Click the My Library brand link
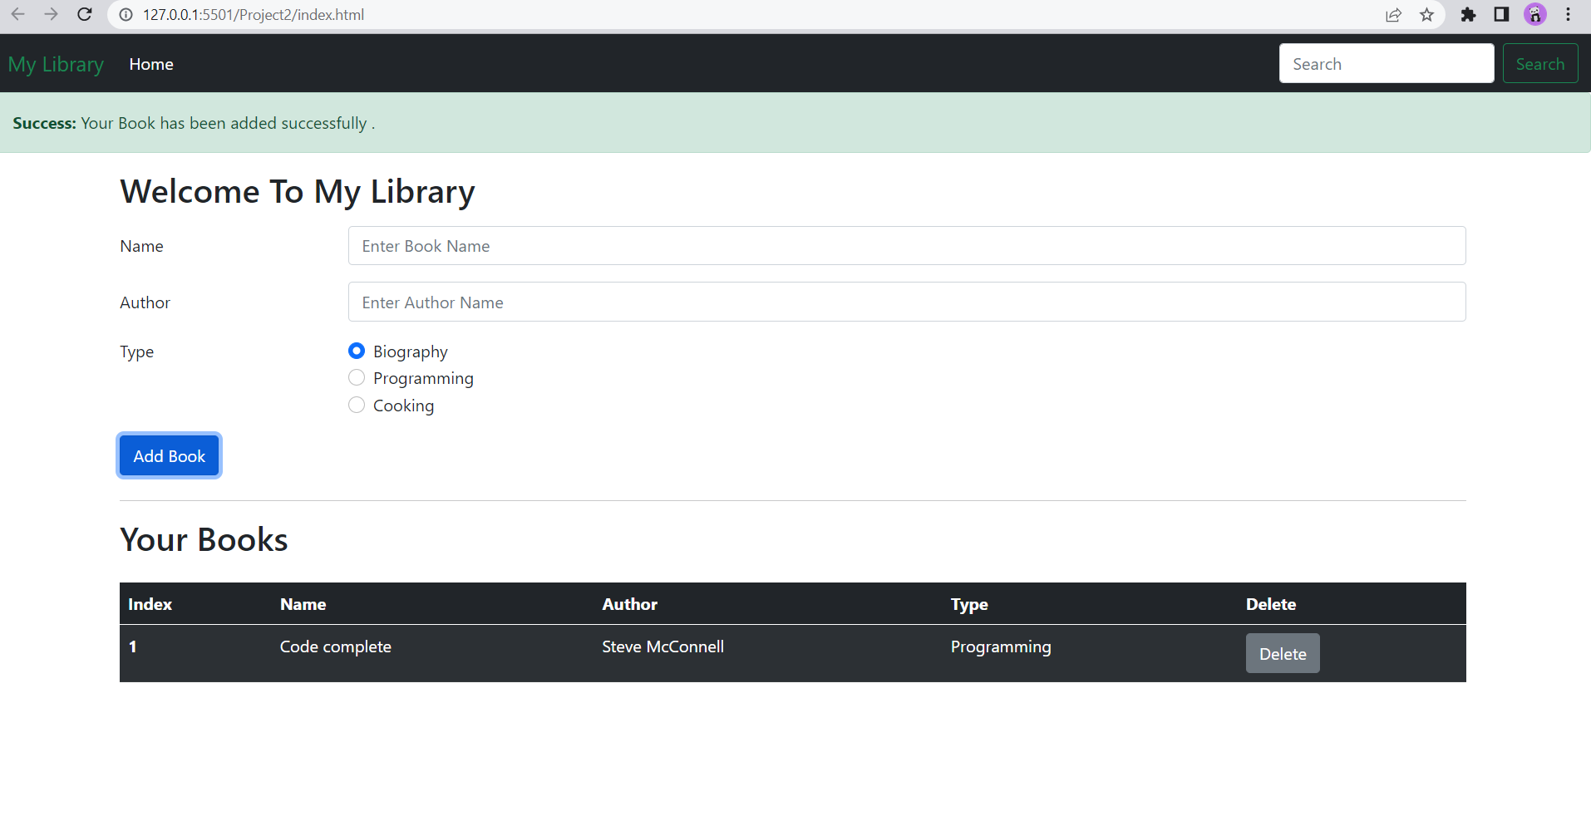The width and height of the screenshot is (1591, 816). 56,64
